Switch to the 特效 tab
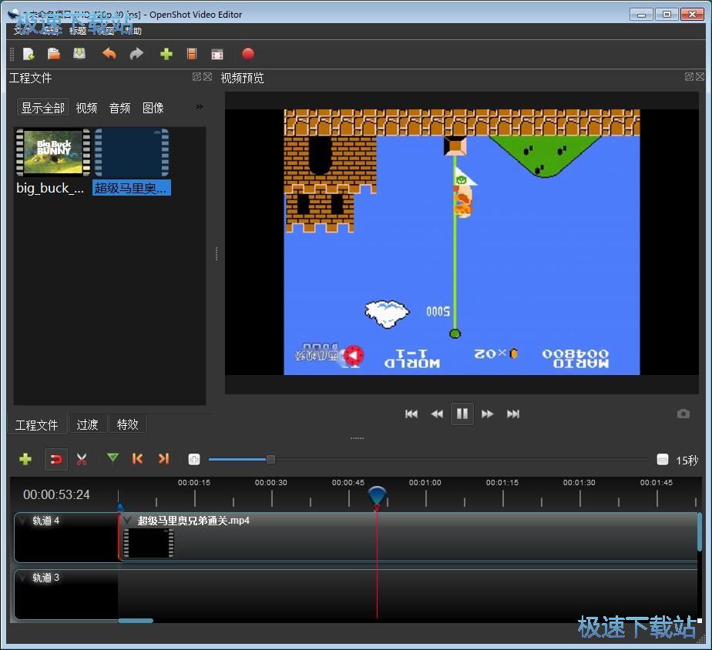This screenshot has width=712, height=650. [x=128, y=424]
